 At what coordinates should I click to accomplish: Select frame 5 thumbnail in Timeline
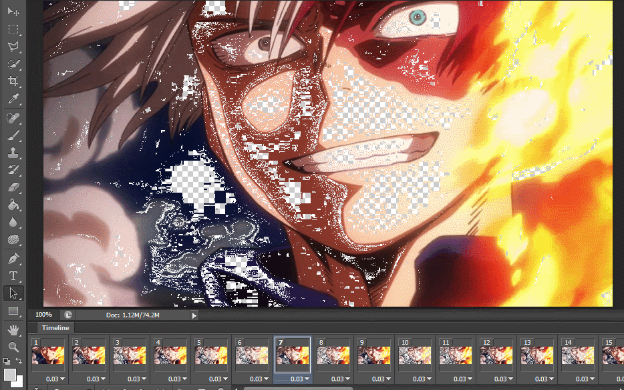[211, 355]
